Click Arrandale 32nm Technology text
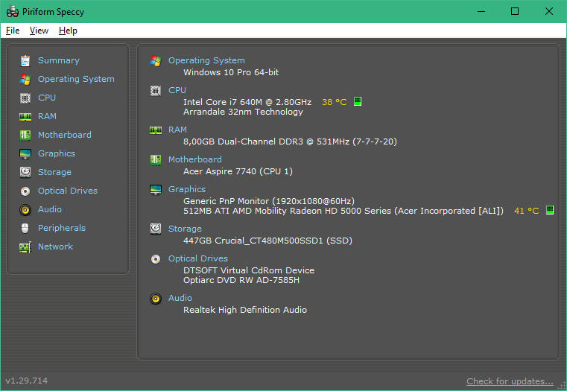The image size is (567, 391). [x=243, y=112]
